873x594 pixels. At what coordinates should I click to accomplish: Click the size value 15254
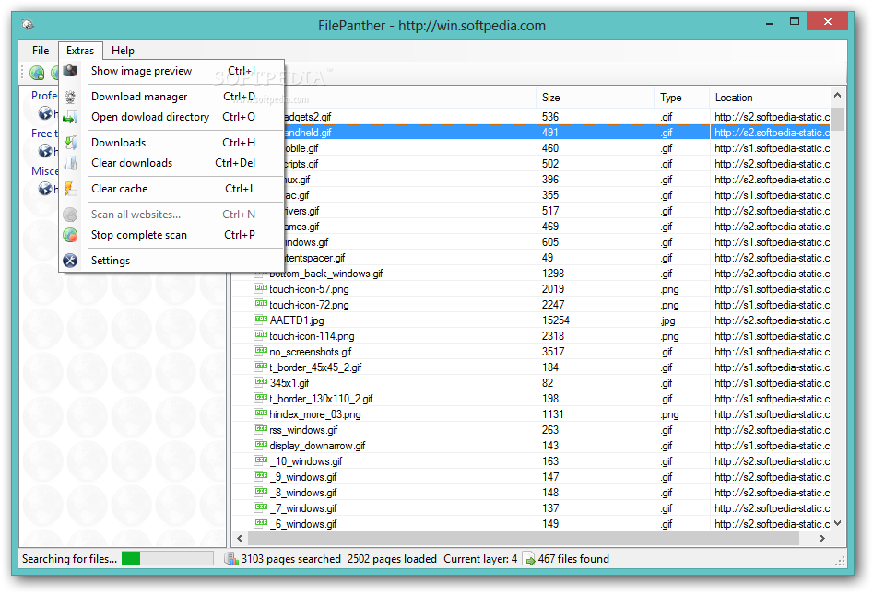[x=556, y=320]
